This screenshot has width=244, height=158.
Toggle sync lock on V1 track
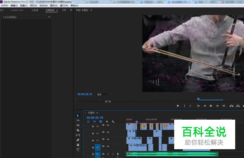pyautogui.click(x=103, y=146)
